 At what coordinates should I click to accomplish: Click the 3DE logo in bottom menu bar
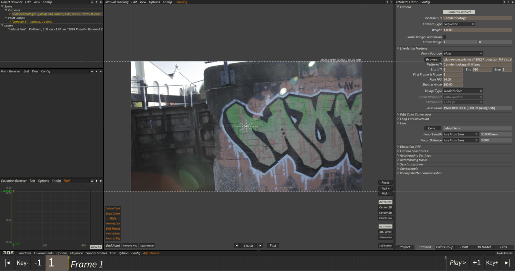[8, 253]
